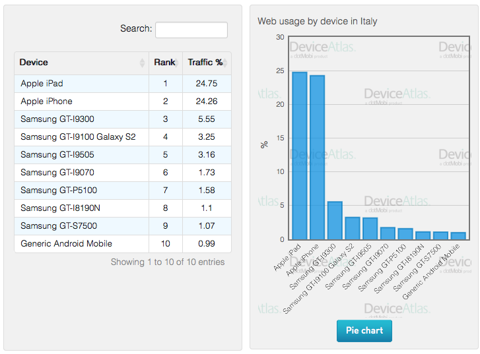Click the Apple iPhone bar in chart
Screen dimensions: 480x354
click(x=317, y=158)
